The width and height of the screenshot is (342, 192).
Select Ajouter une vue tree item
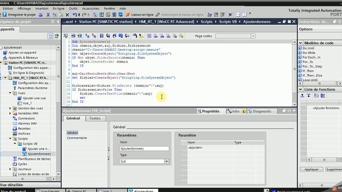coord(34,98)
